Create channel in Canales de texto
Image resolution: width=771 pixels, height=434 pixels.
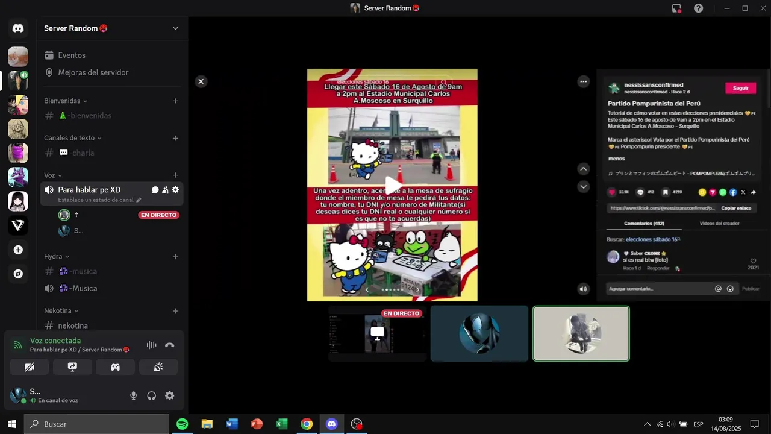point(175,138)
